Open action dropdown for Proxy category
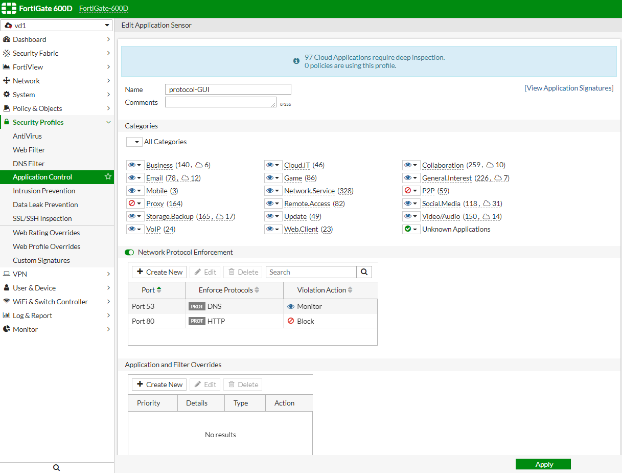Viewport: 622px width, 473px height. tap(135, 204)
